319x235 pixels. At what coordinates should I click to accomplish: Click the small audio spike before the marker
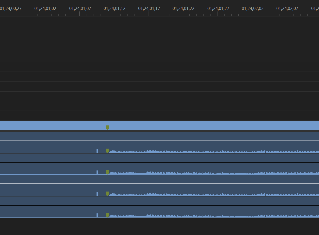point(97,150)
